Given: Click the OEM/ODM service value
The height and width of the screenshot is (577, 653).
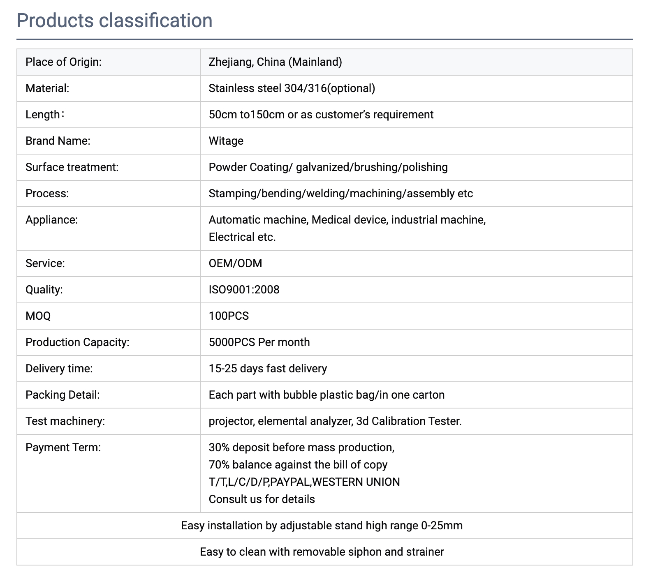Looking at the screenshot, I should (235, 263).
